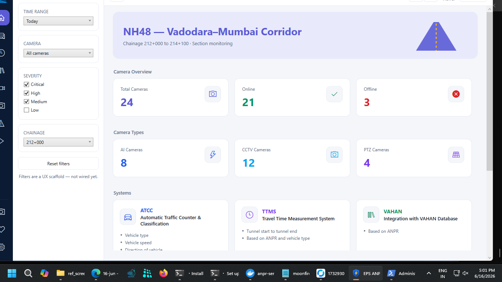Viewport: 502px width, 282px height.
Task: Open the settings gear in the sidebar
Action: coord(2,247)
